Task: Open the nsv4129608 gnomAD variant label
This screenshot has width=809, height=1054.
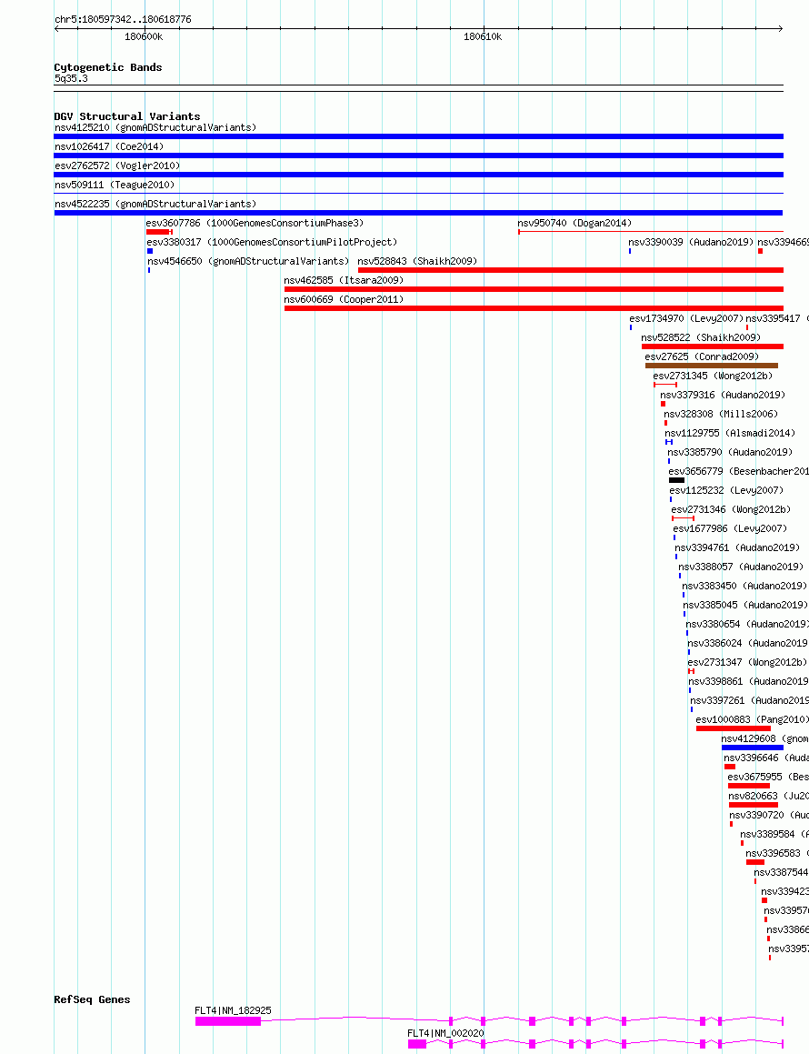Action: pos(764,738)
